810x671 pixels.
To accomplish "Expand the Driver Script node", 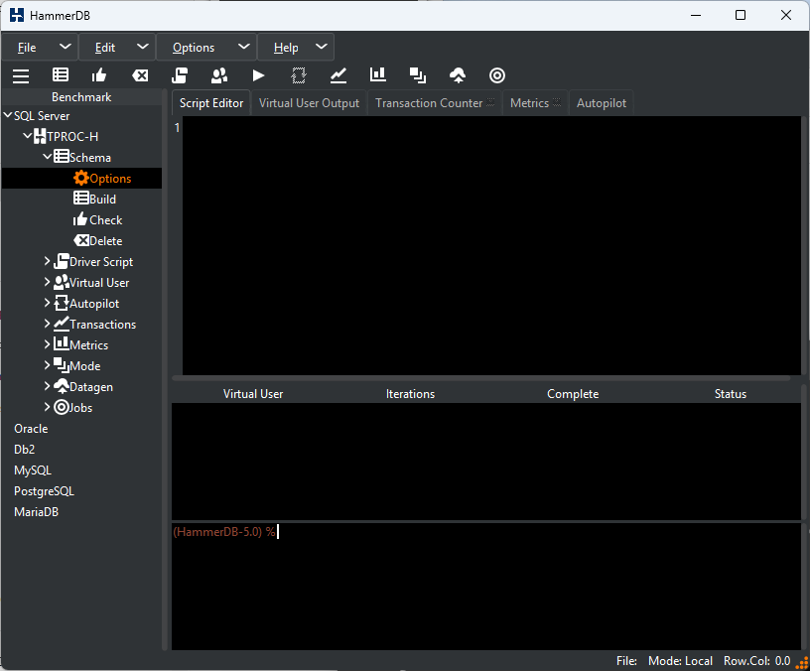I will (x=47, y=261).
